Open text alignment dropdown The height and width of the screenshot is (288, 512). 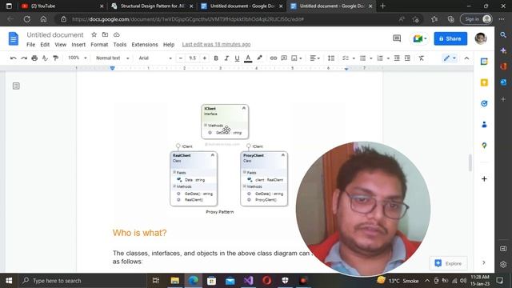point(314,58)
